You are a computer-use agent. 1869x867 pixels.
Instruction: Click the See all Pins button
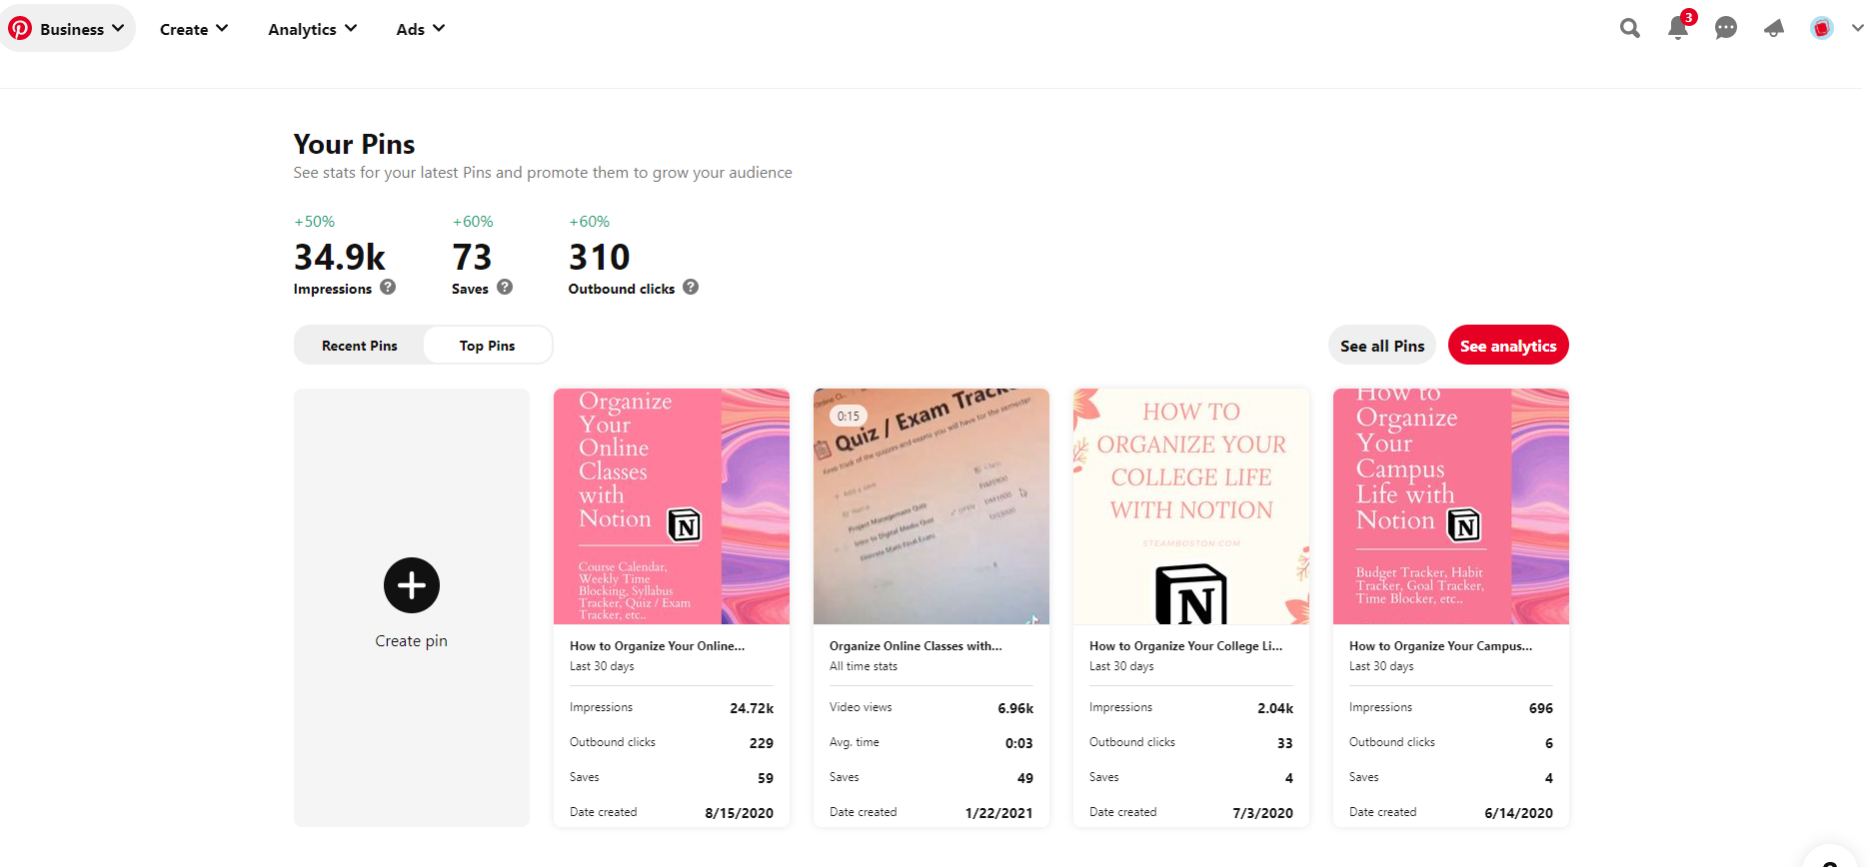tap(1382, 346)
